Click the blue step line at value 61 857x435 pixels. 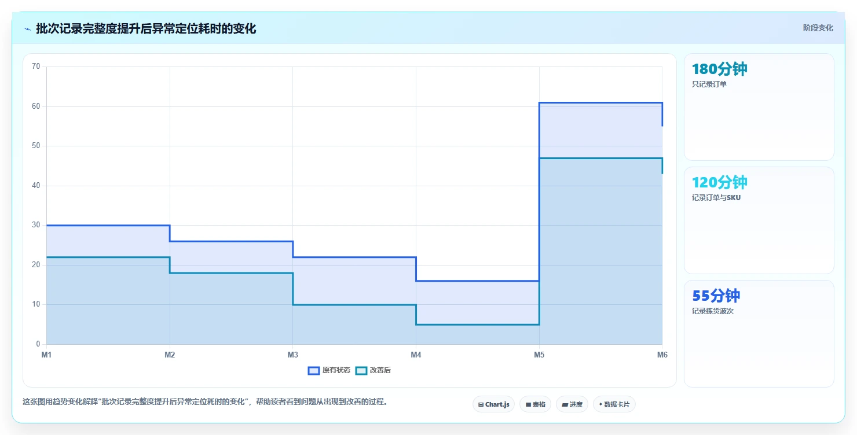[x=600, y=103]
